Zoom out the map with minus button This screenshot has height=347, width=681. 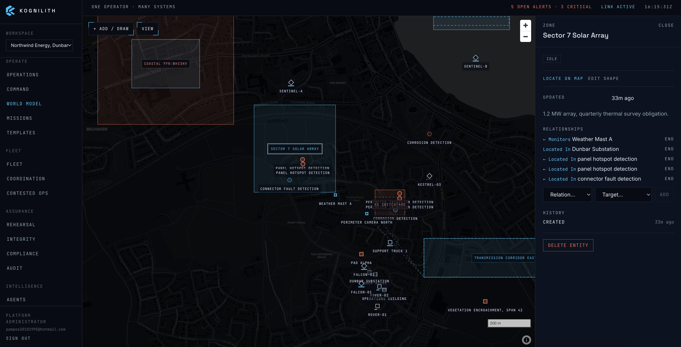pyautogui.click(x=526, y=37)
